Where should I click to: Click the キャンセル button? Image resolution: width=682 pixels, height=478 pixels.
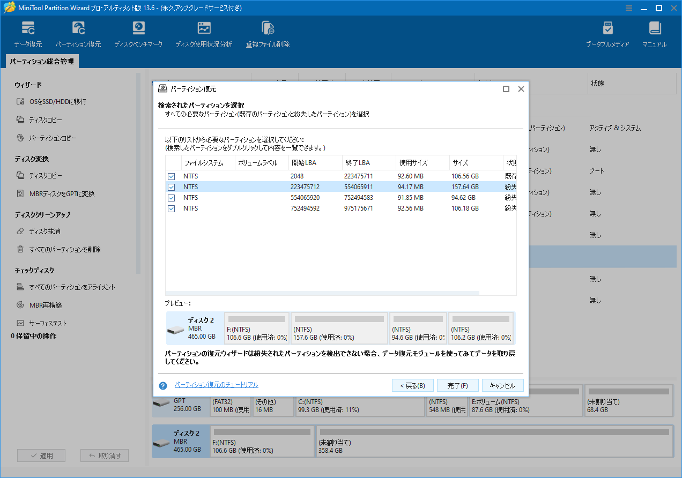point(502,386)
